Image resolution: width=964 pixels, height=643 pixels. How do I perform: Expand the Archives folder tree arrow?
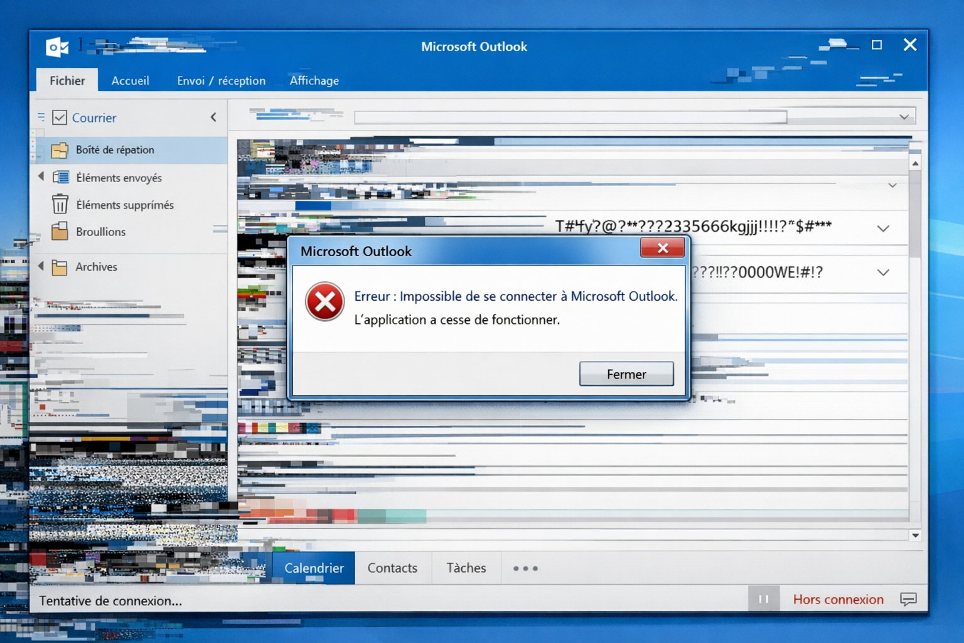pos(41,266)
